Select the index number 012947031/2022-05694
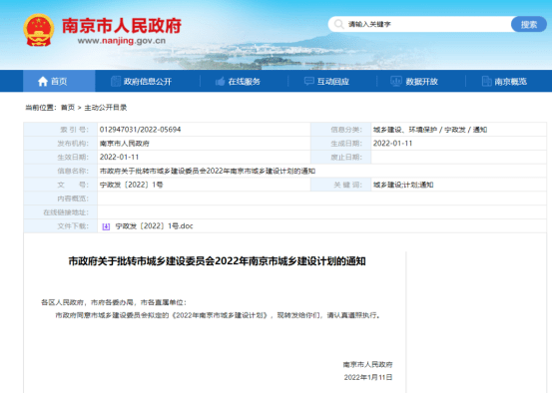The height and width of the screenshot is (394, 552). click(x=140, y=130)
